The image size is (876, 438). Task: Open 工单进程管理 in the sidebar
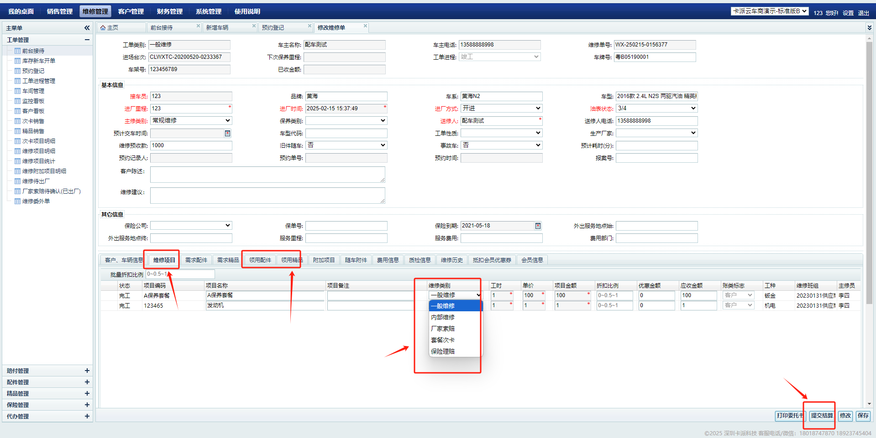(39, 81)
